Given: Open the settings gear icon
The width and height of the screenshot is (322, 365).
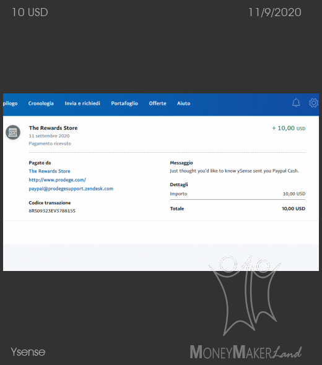Looking at the screenshot, I should [313, 103].
